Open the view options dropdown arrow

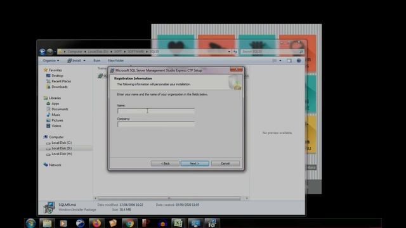280,61
